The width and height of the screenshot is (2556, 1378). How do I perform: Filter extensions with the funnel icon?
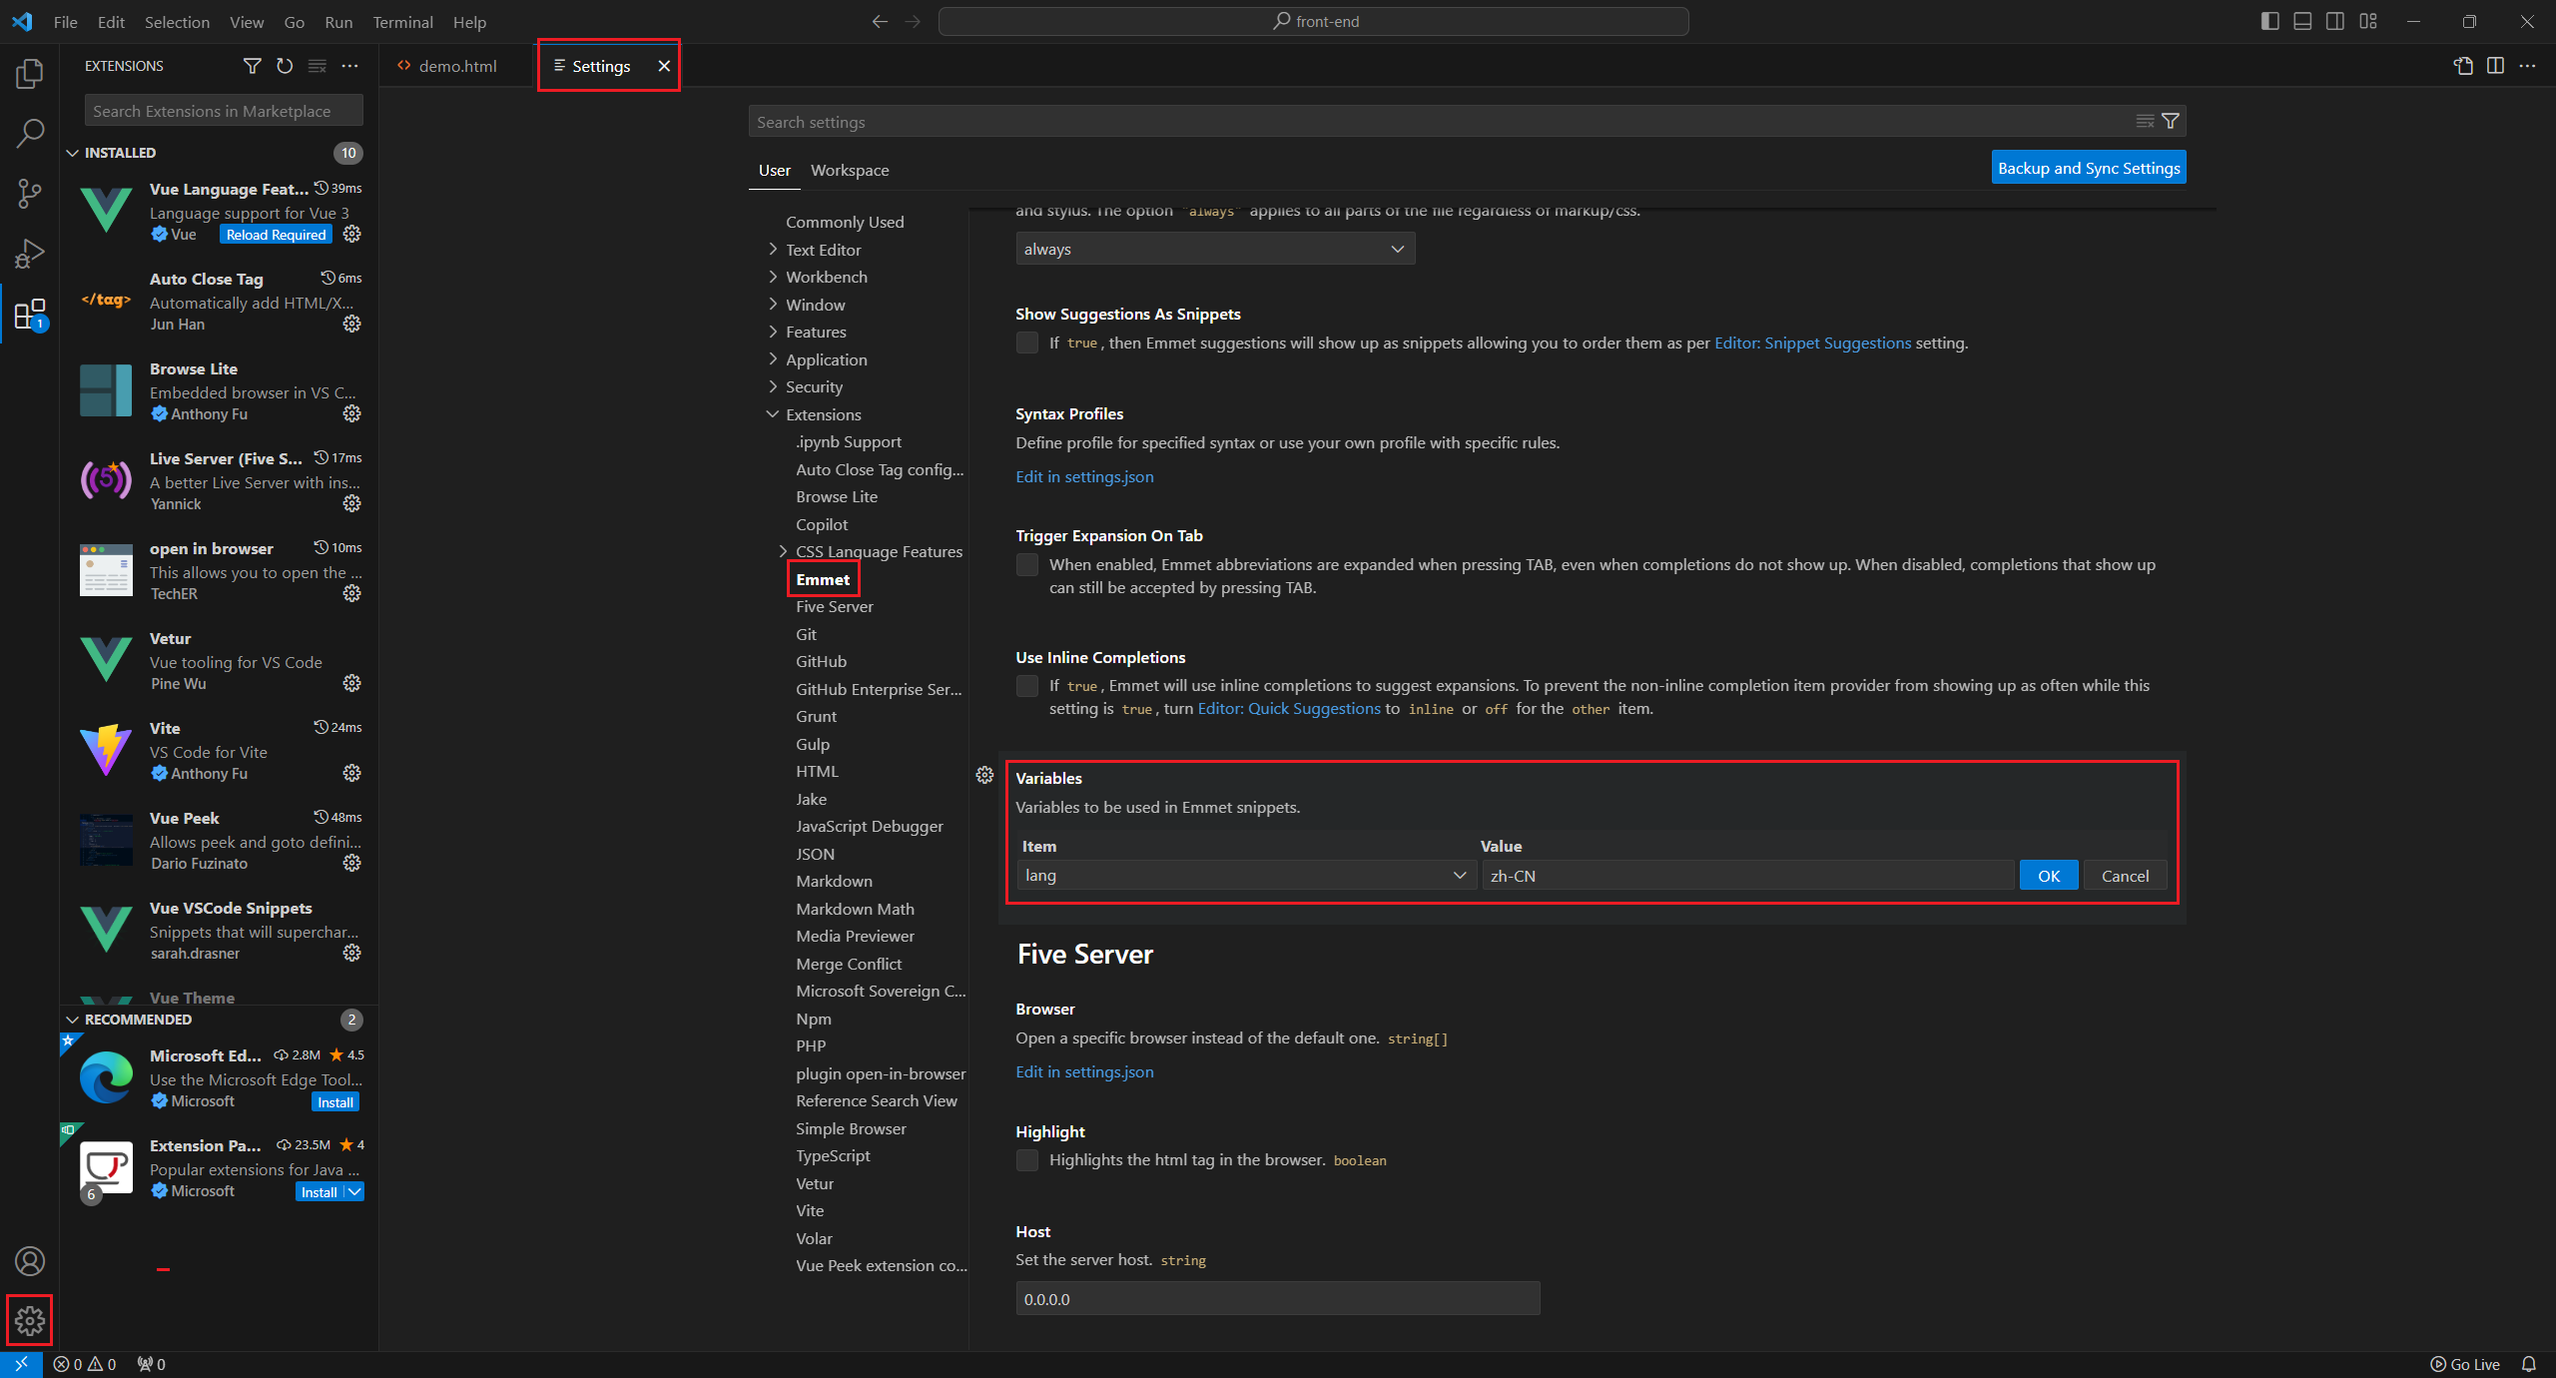253,66
